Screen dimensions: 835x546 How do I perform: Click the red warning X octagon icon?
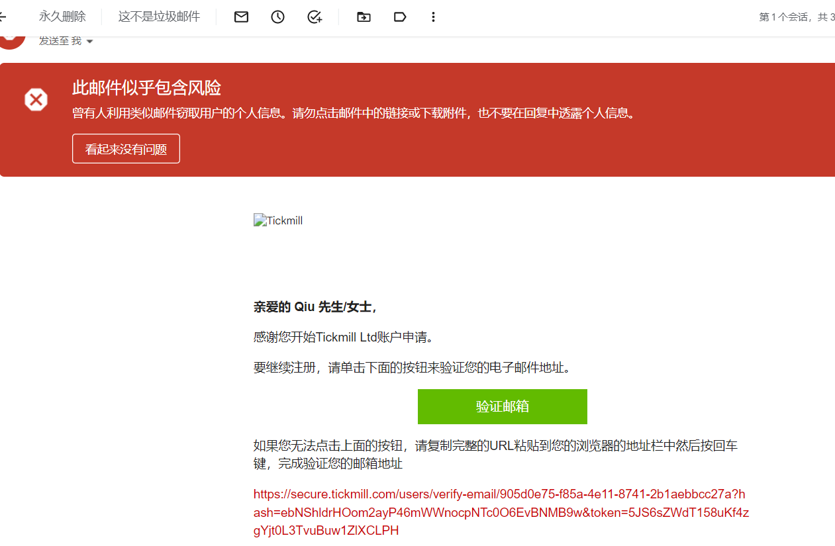[36, 100]
